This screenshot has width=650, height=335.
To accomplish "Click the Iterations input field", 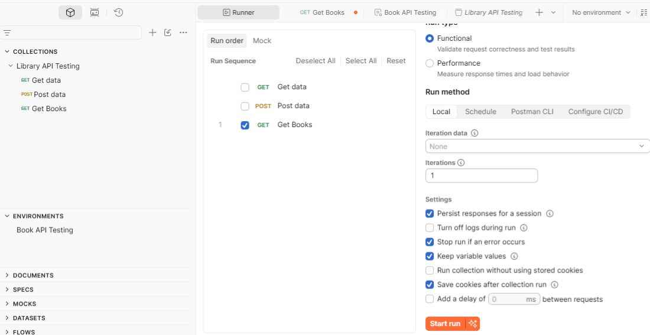I will tap(482, 175).
